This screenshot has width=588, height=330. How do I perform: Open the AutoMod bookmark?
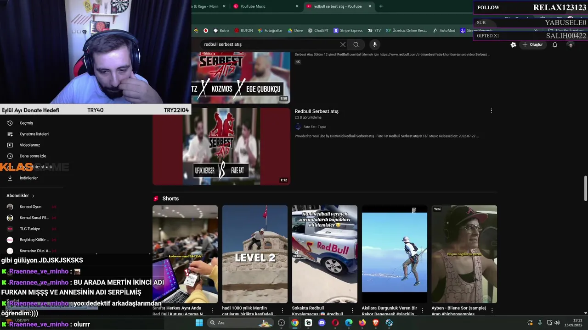[444, 31]
